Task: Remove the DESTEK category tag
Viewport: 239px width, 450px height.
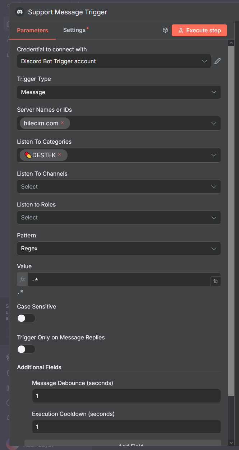Action: pyautogui.click(x=60, y=155)
